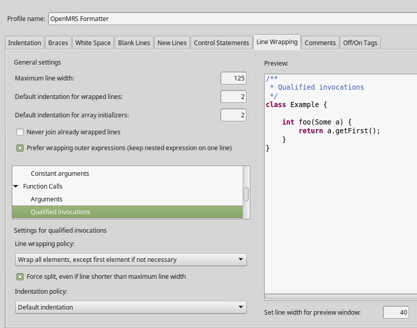Viewport: 417px width, 328px height.
Task: Switch to the Comments tab
Action: pos(320,43)
